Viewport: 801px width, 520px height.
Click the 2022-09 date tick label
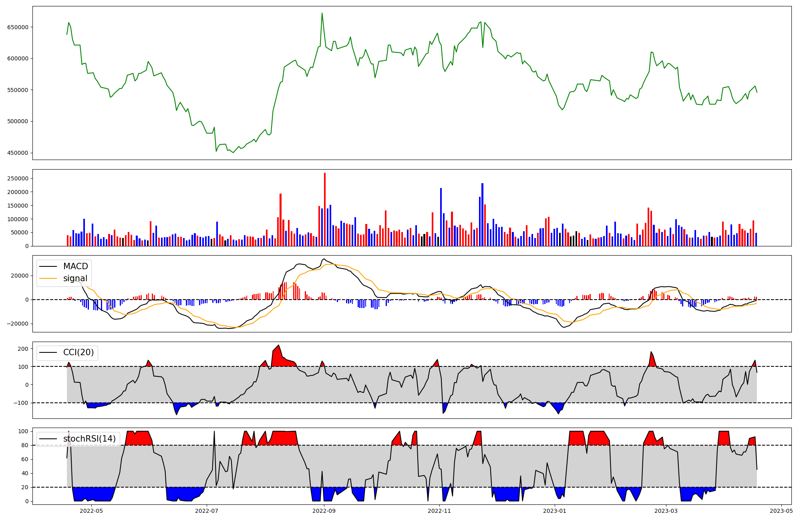coord(324,511)
